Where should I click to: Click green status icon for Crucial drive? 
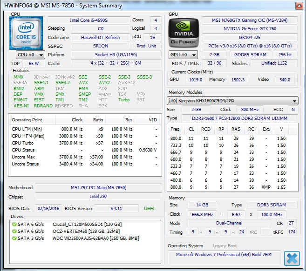coord(14,224)
